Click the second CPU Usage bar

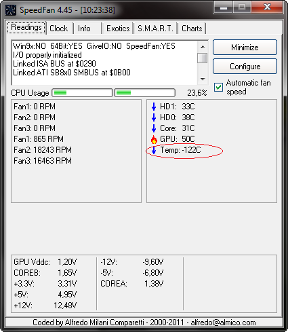(x=145, y=93)
